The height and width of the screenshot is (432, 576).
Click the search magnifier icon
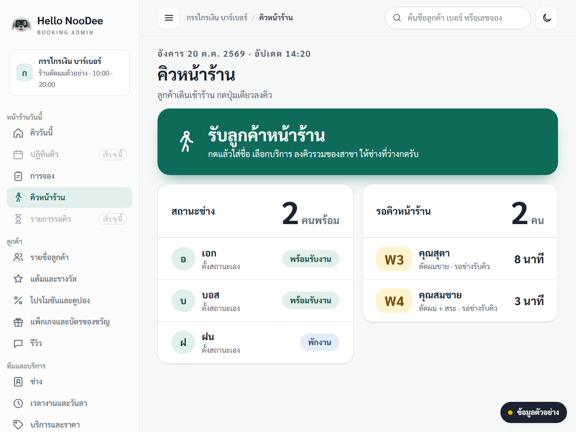397,18
